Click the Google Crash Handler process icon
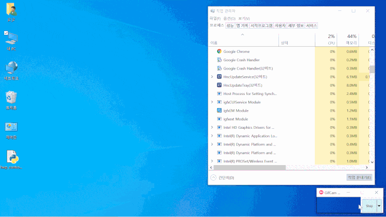 pyautogui.click(x=219, y=60)
